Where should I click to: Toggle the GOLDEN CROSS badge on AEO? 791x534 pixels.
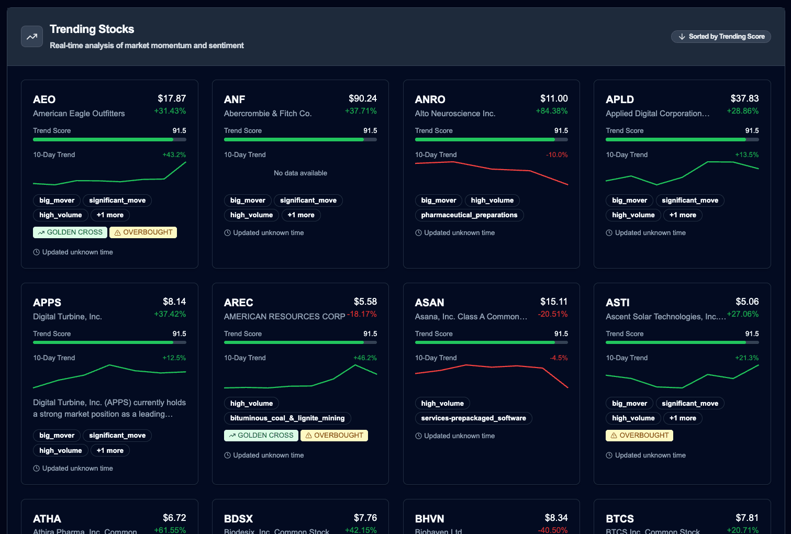(70, 232)
